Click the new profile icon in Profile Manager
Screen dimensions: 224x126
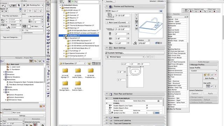pyautogui.click(x=205, y=75)
